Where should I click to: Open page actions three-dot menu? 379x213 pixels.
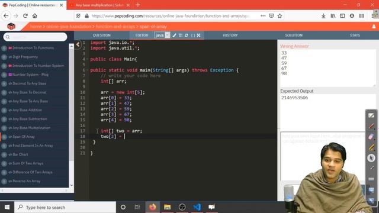click(x=263, y=16)
